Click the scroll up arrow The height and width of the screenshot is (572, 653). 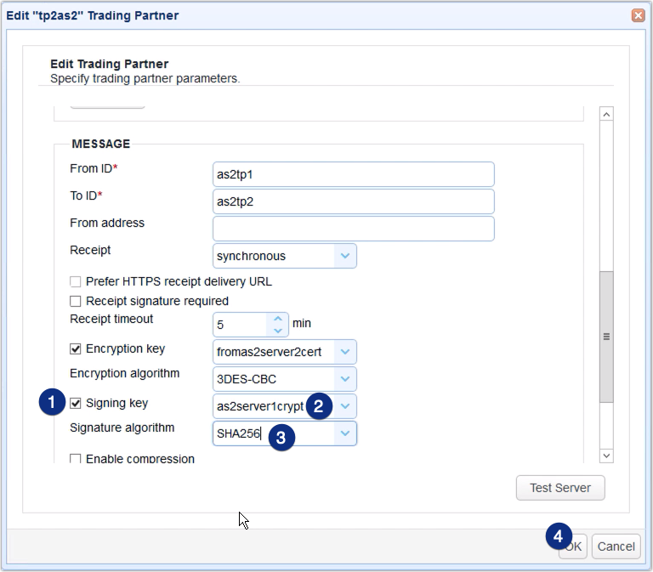click(x=606, y=114)
